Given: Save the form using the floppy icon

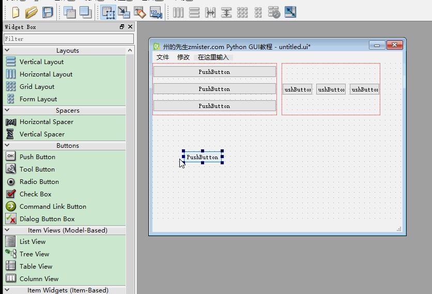Looking at the screenshot, I should pos(48,12).
